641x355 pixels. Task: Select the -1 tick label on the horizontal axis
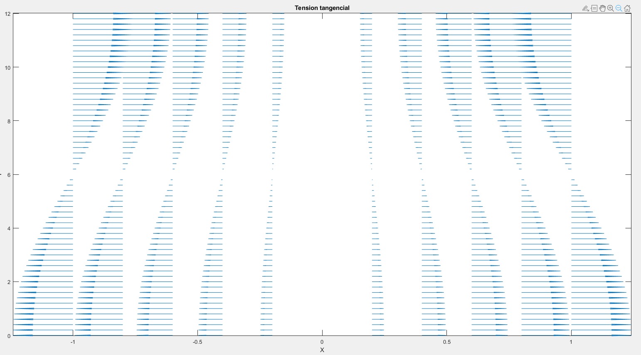pyautogui.click(x=73, y=342)
